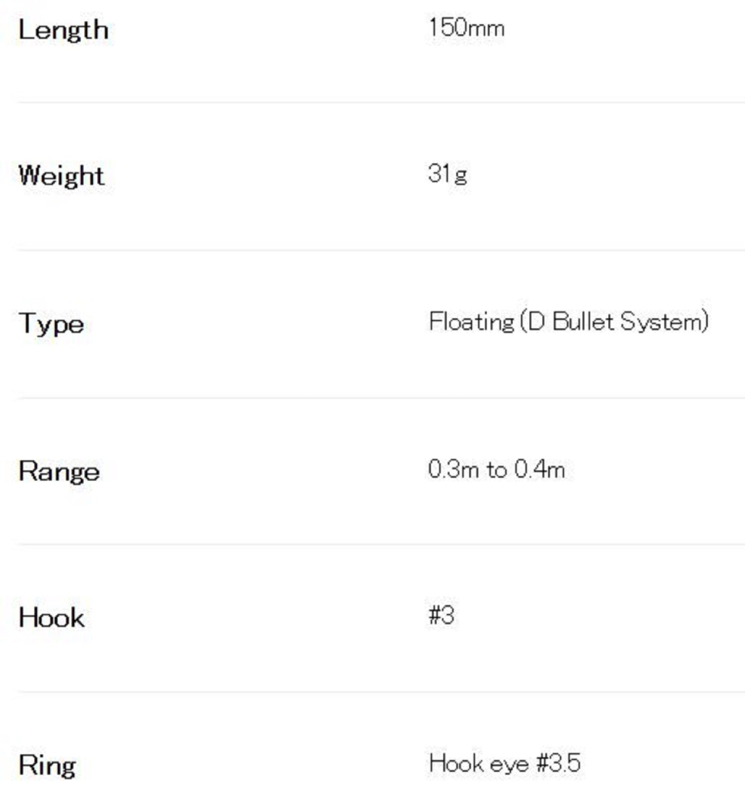Click the divider between Range and Hook rows
The width and height of the screenshot is (745, 809).
coord(381,544)
